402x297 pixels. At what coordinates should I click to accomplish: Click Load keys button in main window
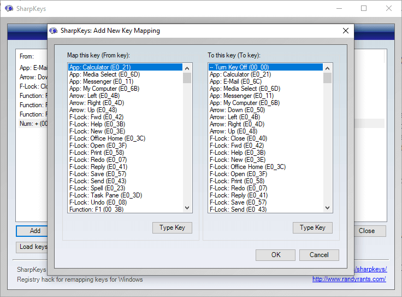coord(32,247)
